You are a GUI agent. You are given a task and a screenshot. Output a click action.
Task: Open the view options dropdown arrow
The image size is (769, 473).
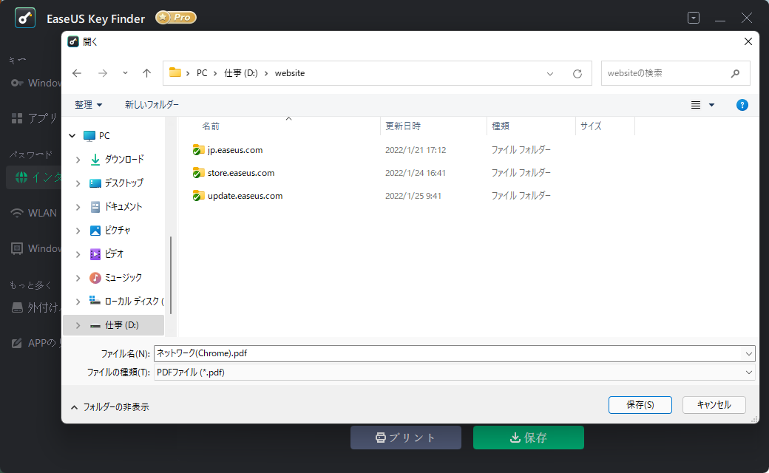710,105
